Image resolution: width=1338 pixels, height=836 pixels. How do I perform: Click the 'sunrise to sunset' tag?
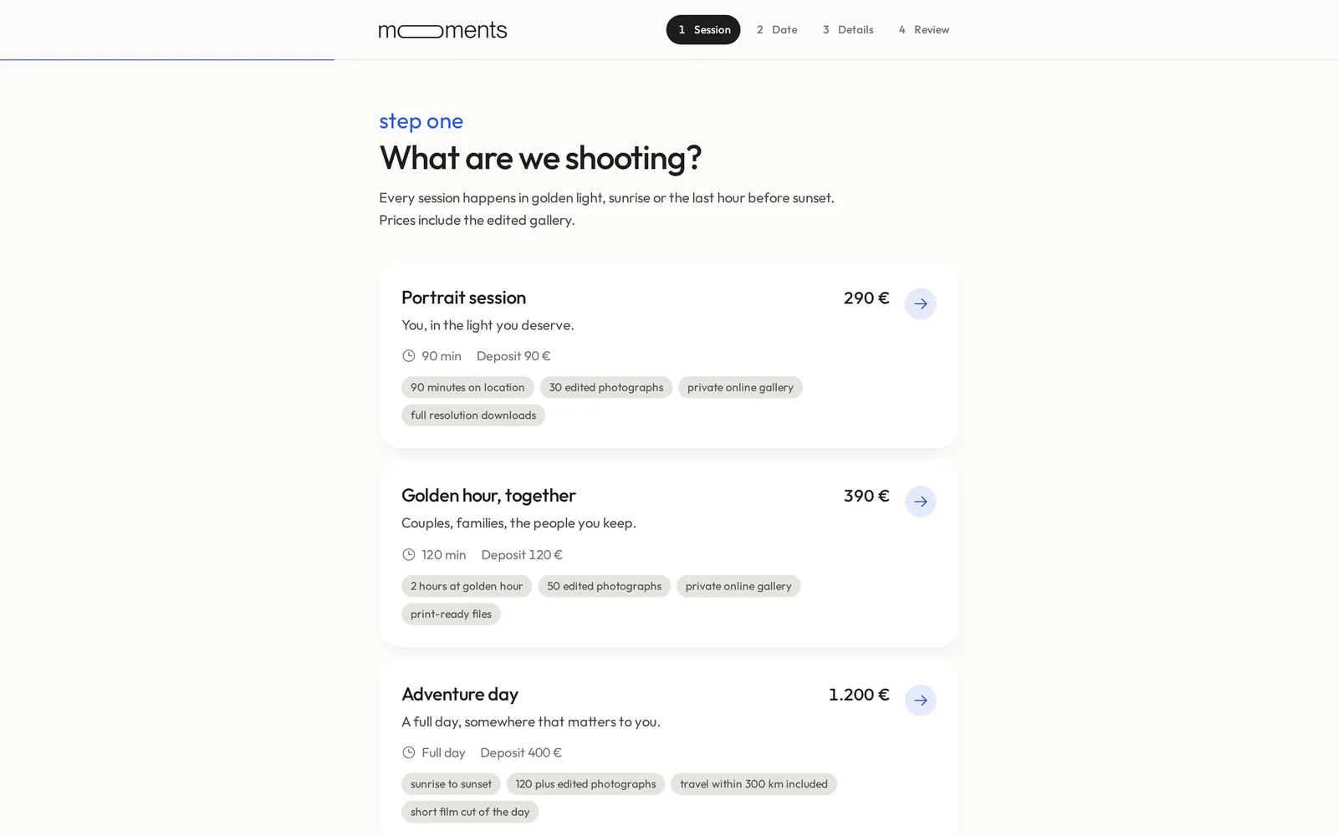point(451,784)
